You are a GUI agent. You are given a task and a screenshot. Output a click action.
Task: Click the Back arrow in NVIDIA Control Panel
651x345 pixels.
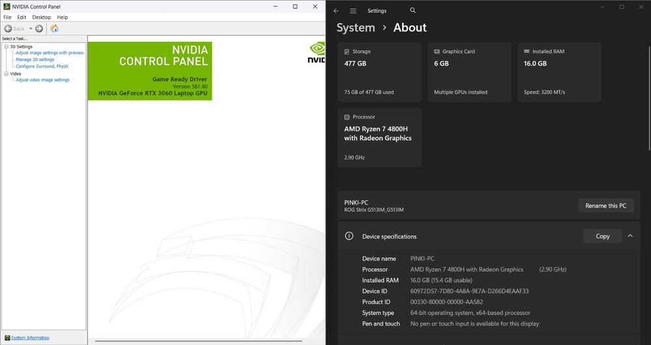click(x=8, y=29)
